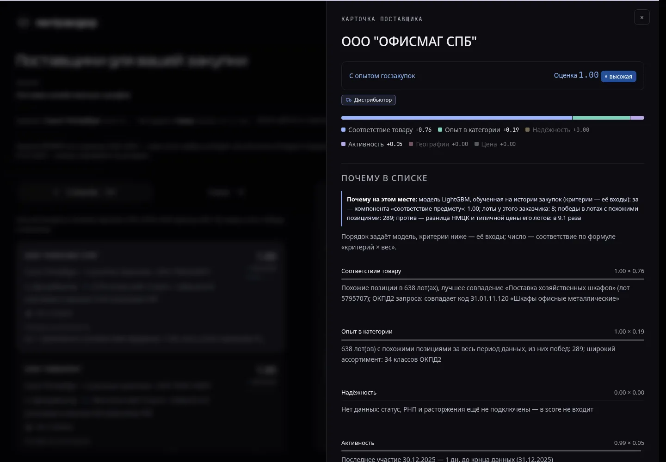This screenshot has width=666, height=462.
Task: Click the Надёжность criterion header
Action: pos(359,393)
